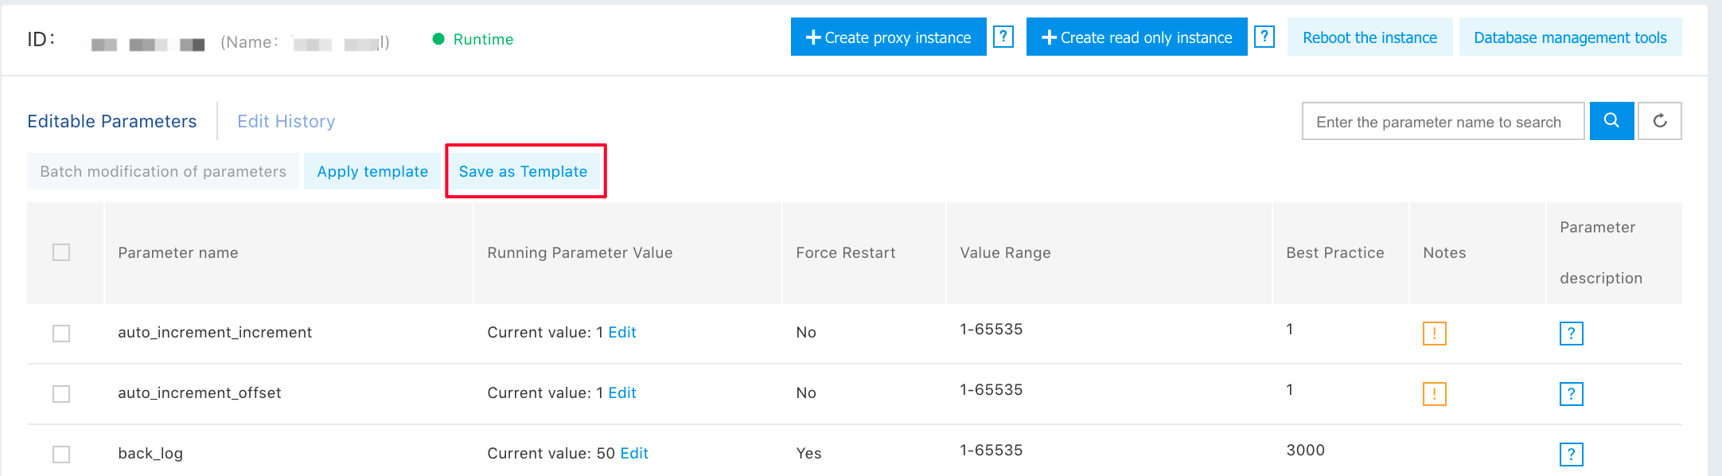Click the notes warning icon for auto_increment_offset

[1434, 394]
